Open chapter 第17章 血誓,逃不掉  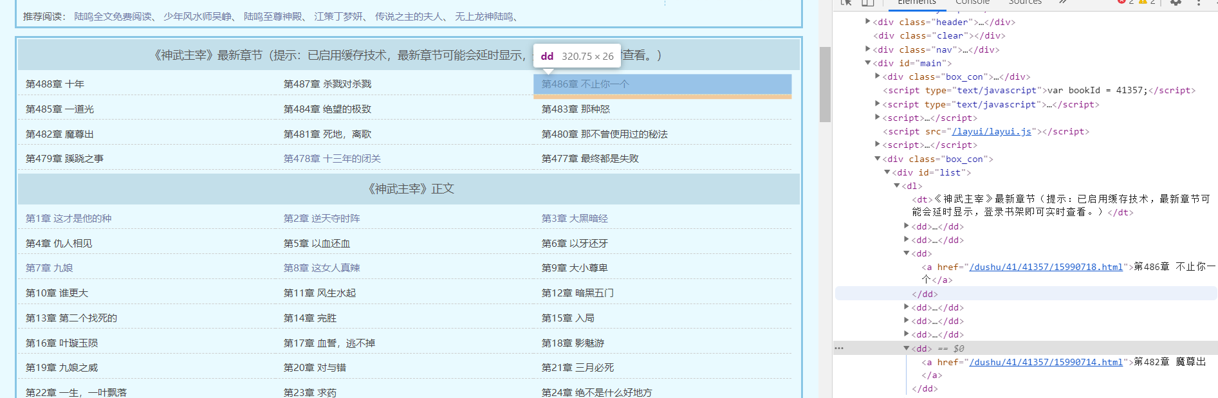click(x=329, y=343)
